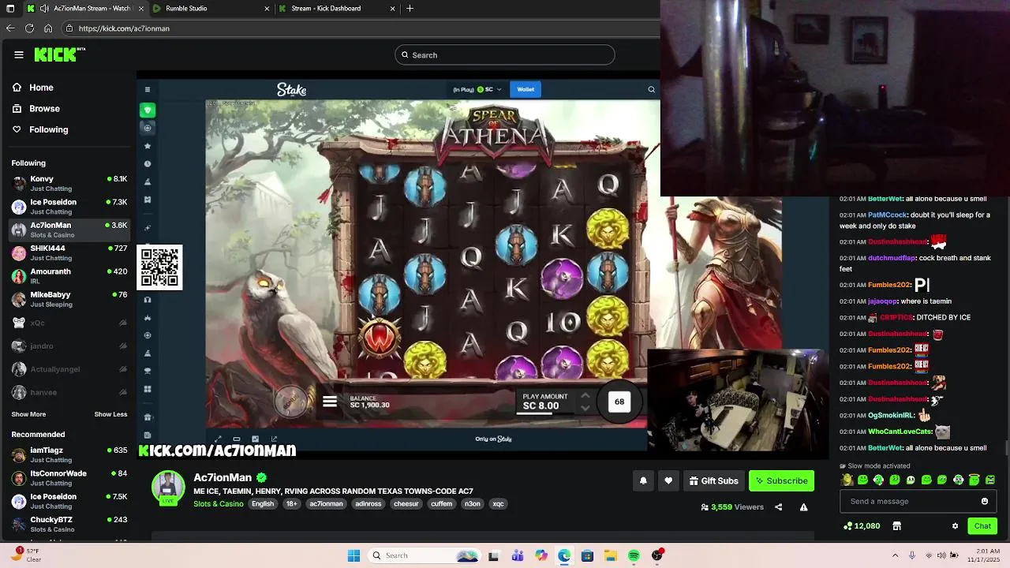
Task: Open the slot game hamburger menu
Action: pos(330,402)
